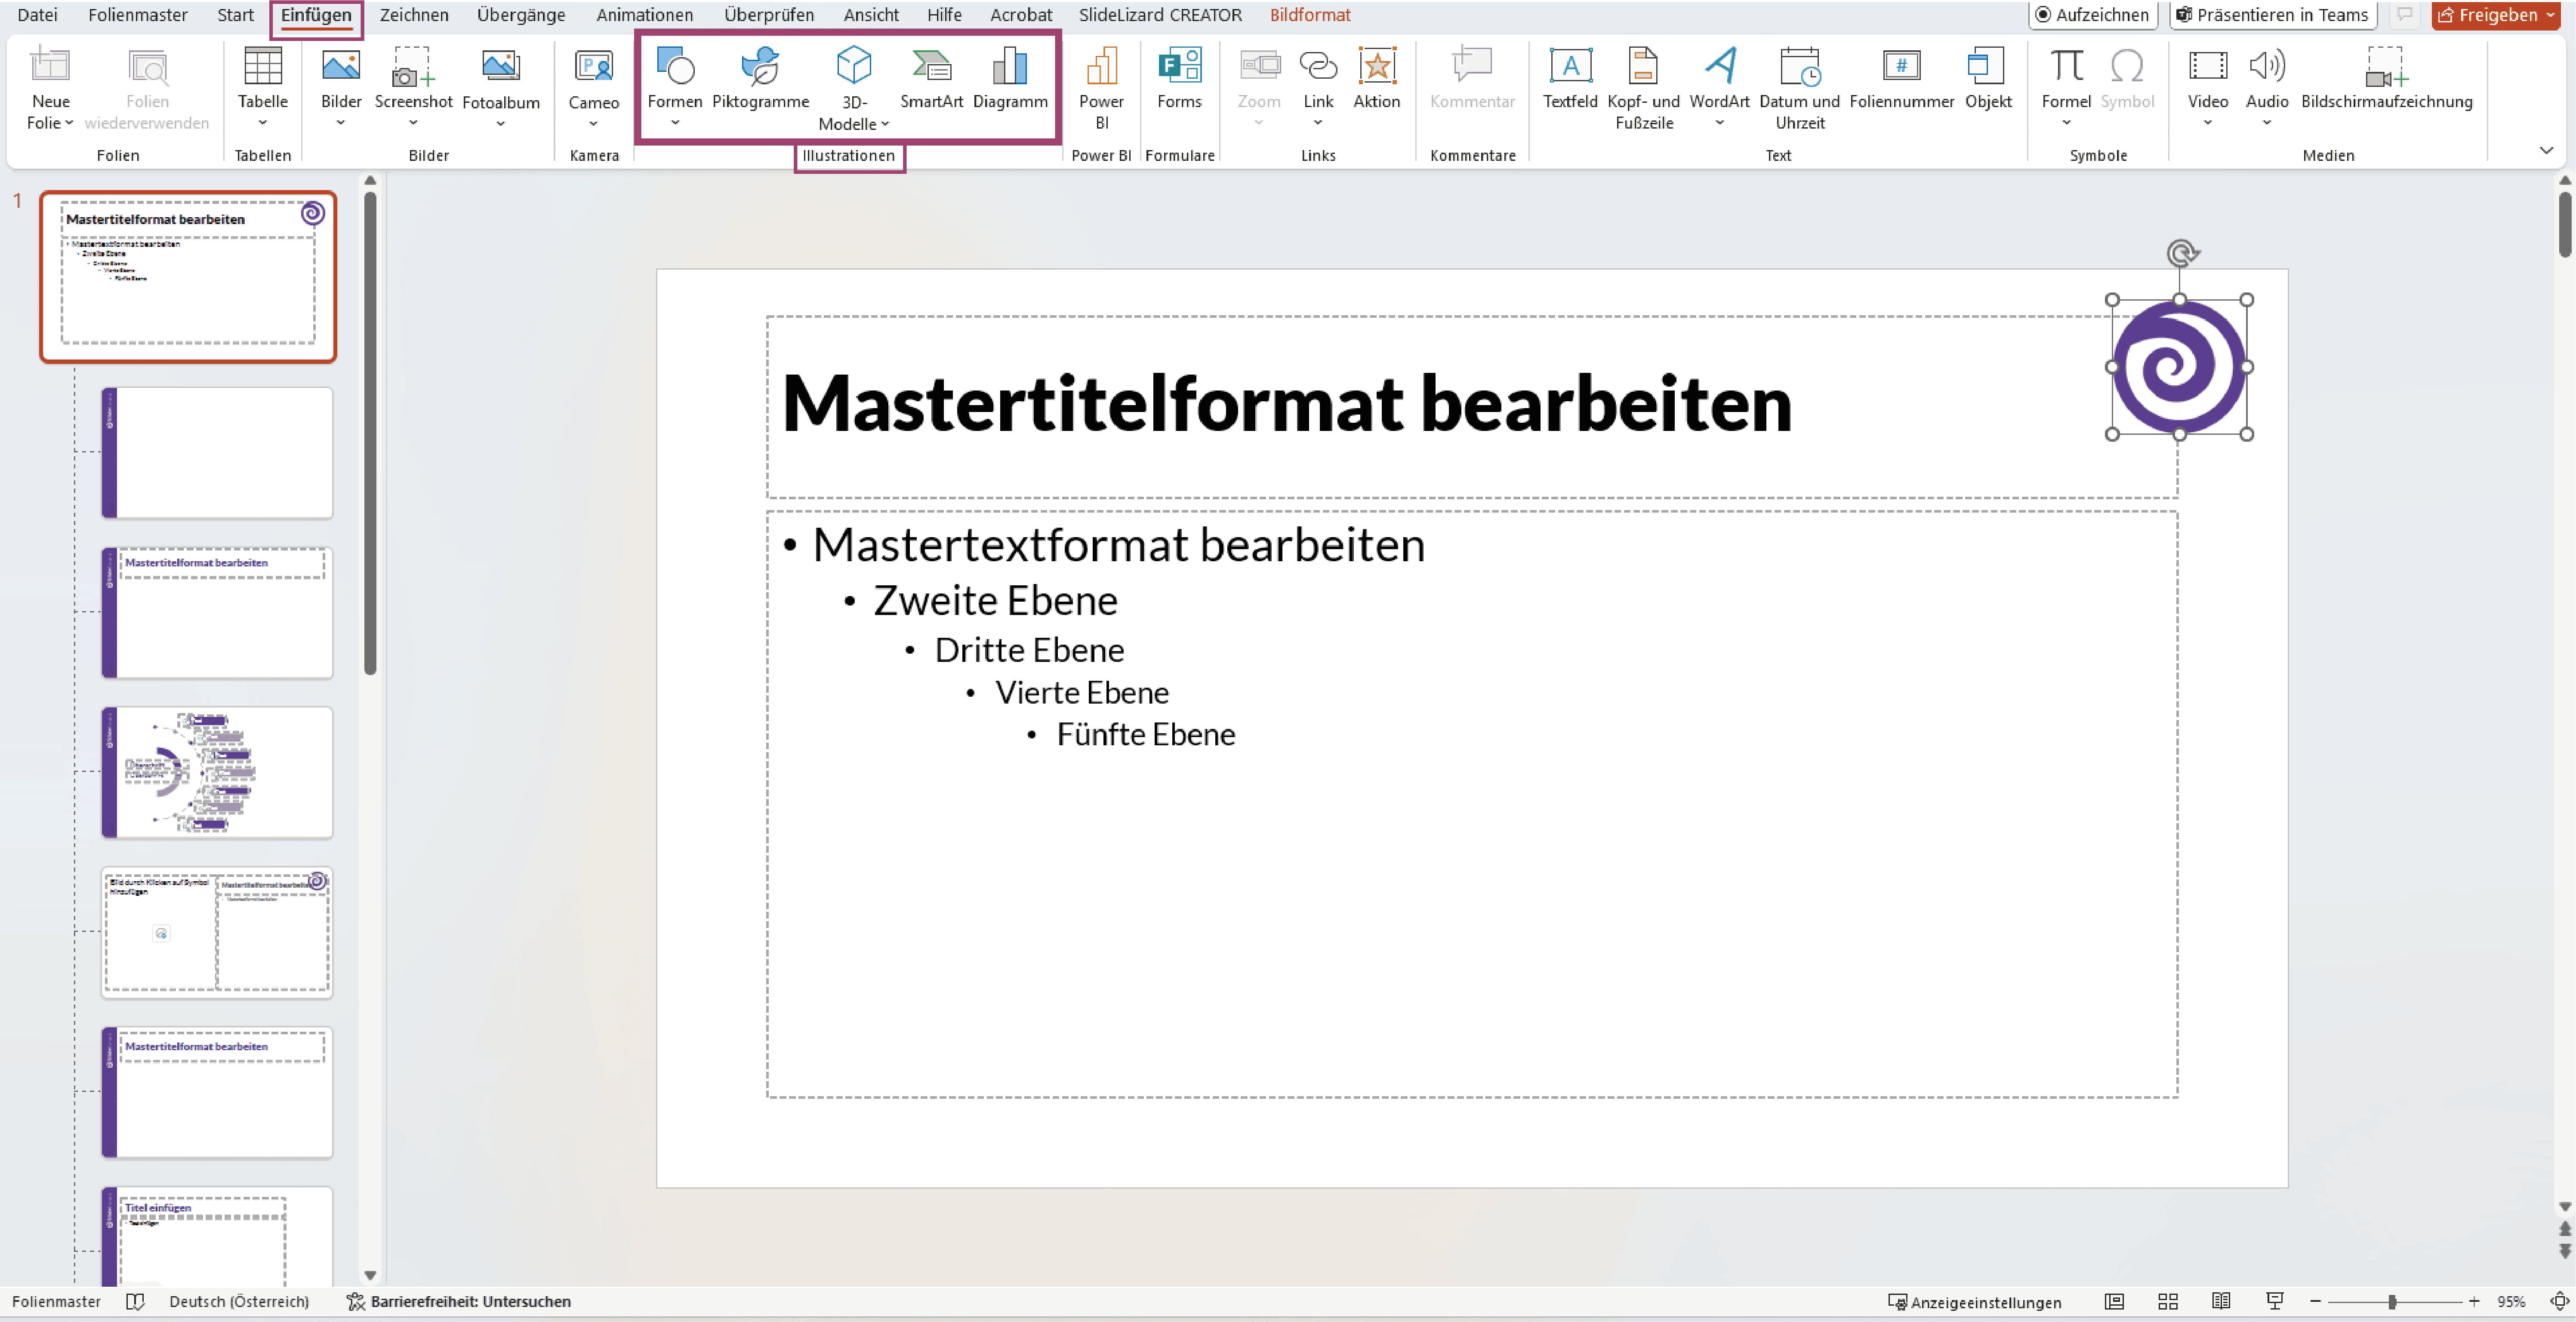Click the Objekt icon

[x=1987, y=66]
